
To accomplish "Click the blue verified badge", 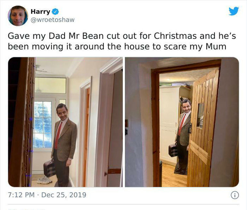I will (55, 12).
